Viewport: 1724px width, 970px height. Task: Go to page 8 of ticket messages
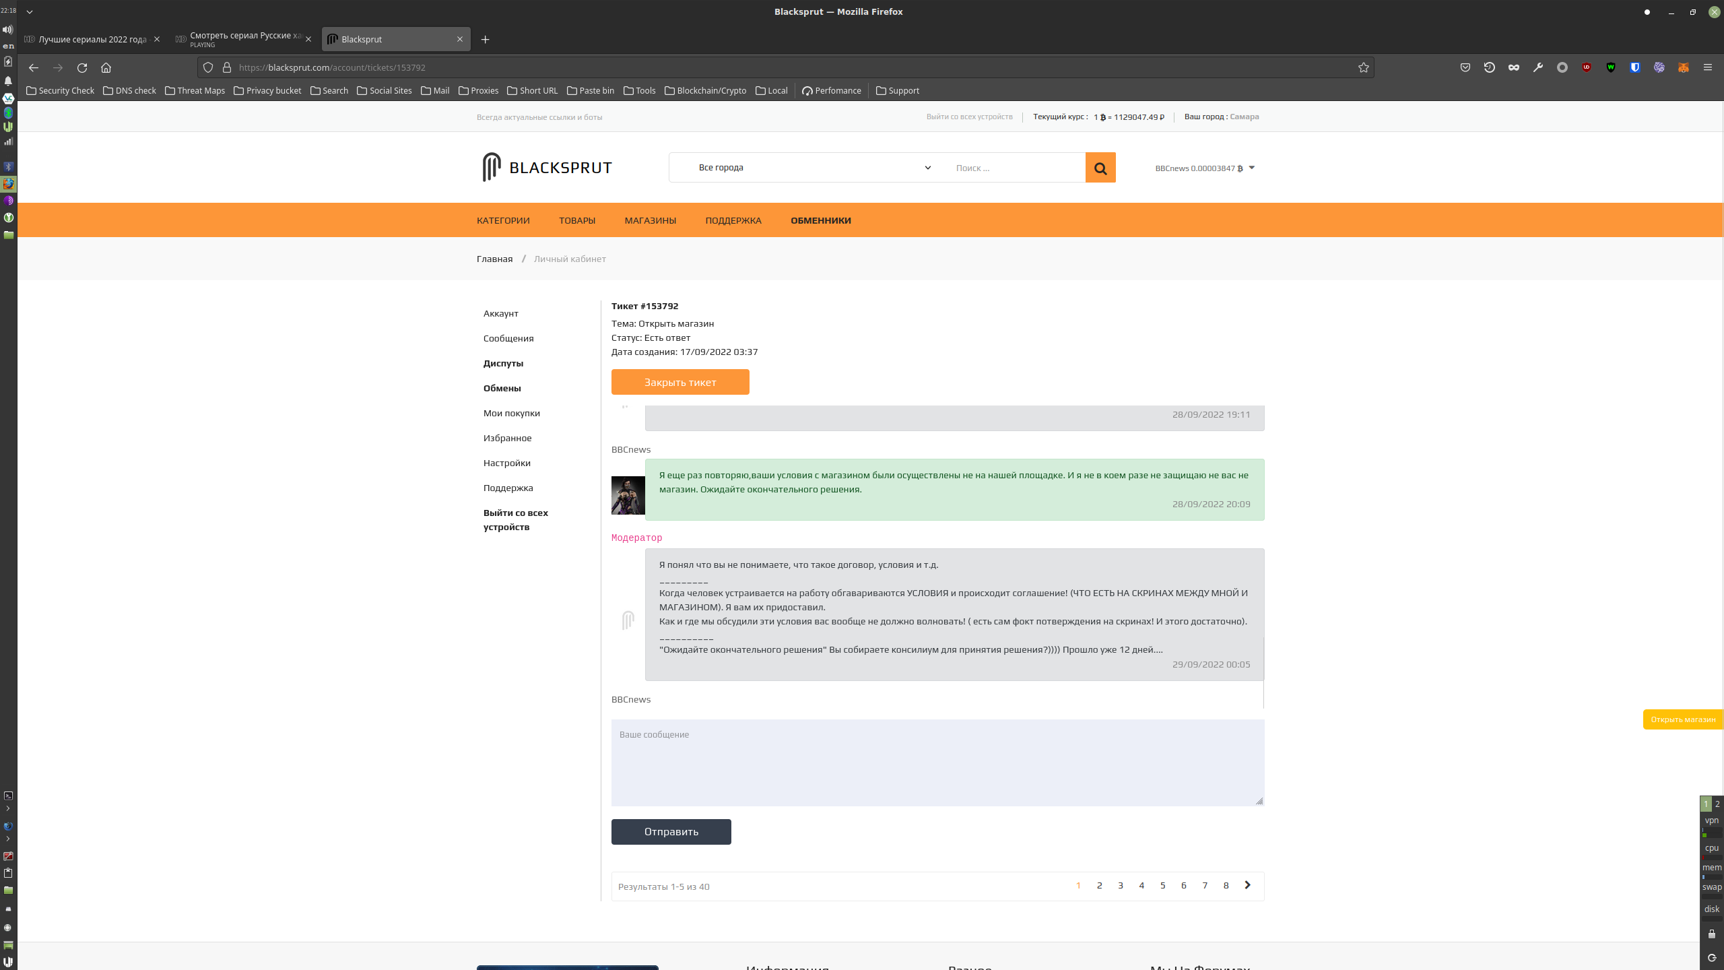coord(1226,886)
